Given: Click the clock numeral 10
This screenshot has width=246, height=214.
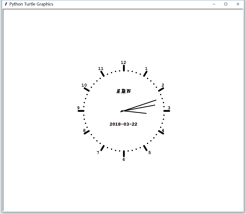Looking at the screenshot, I should pyautogui.click(x=84, y=85).
